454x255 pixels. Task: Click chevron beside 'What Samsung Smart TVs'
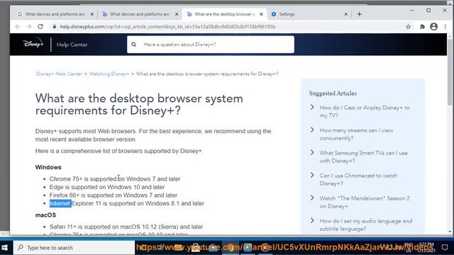312,152
